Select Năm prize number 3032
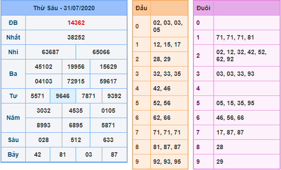 tap(44, 111)
